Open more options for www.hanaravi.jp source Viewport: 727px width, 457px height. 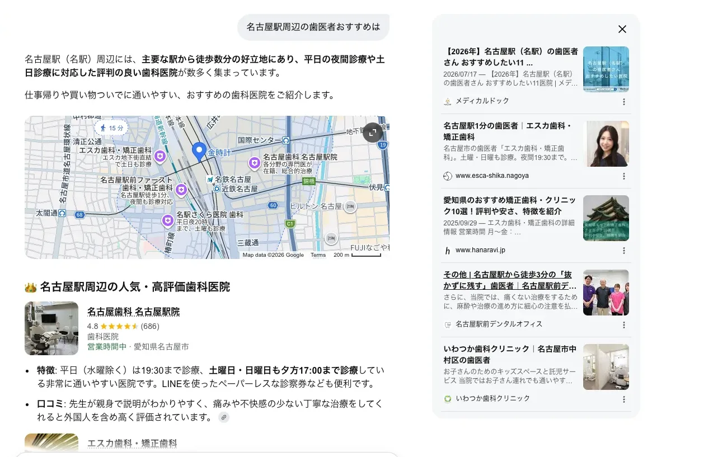[x=624, y=251]
